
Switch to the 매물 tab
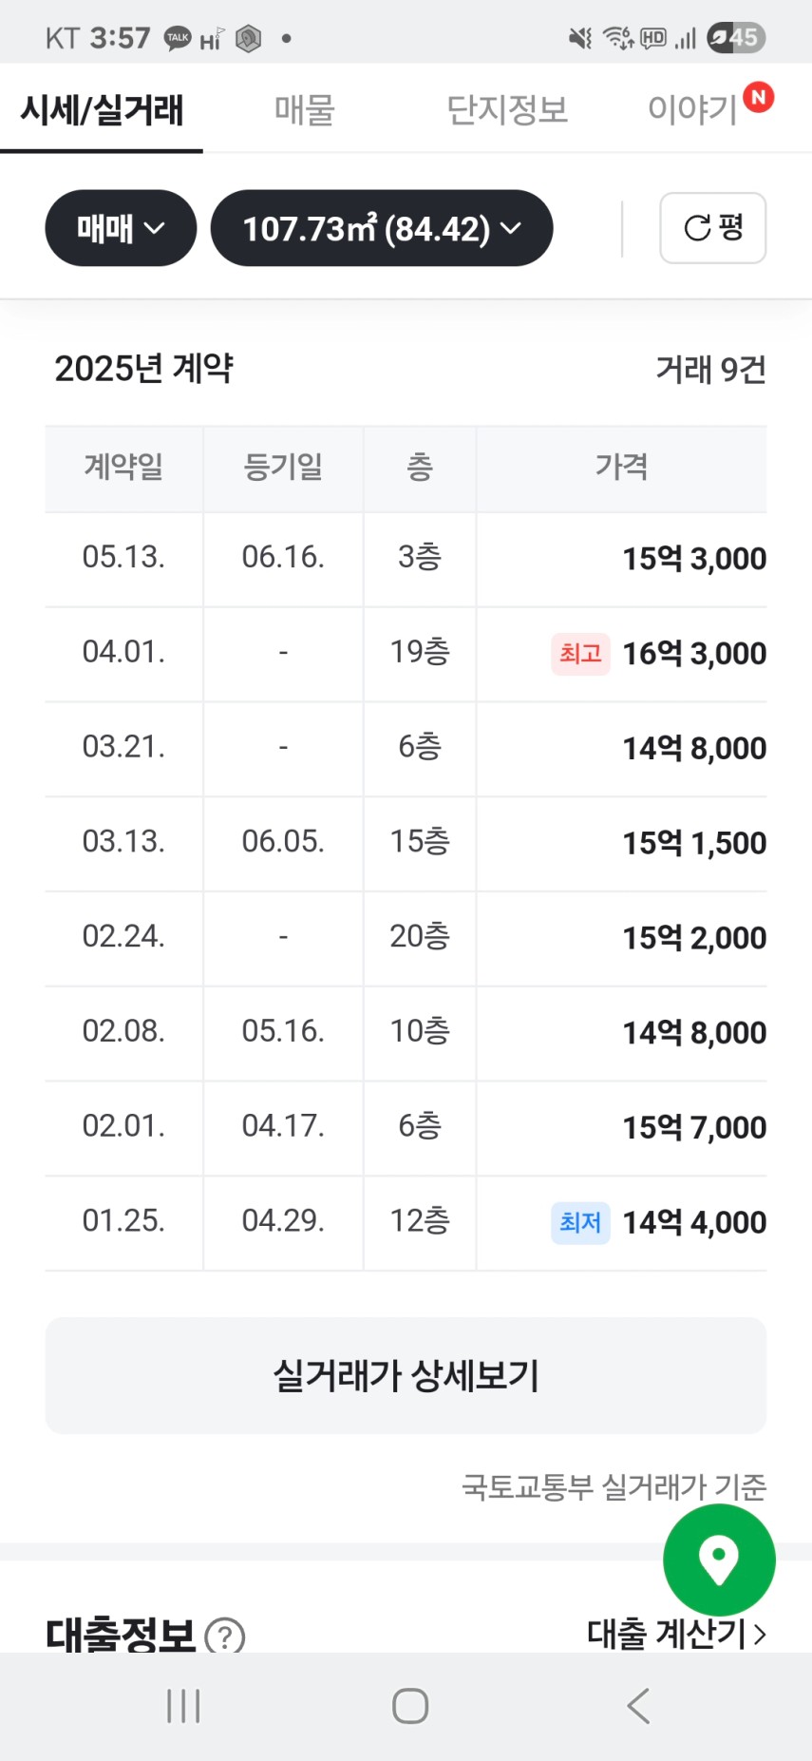[304, 110]
